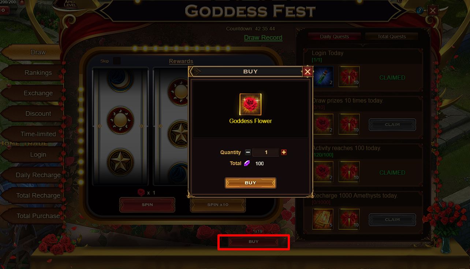The image size is (470, 269).
Task: Claim the Draw prizes 10 times reward
Action: pyautogui.click(x=392, y=125)
